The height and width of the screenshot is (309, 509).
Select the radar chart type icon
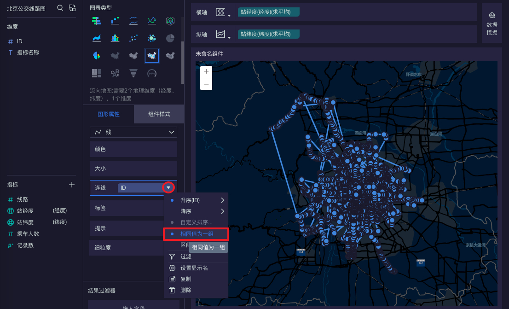click(170, 21)
